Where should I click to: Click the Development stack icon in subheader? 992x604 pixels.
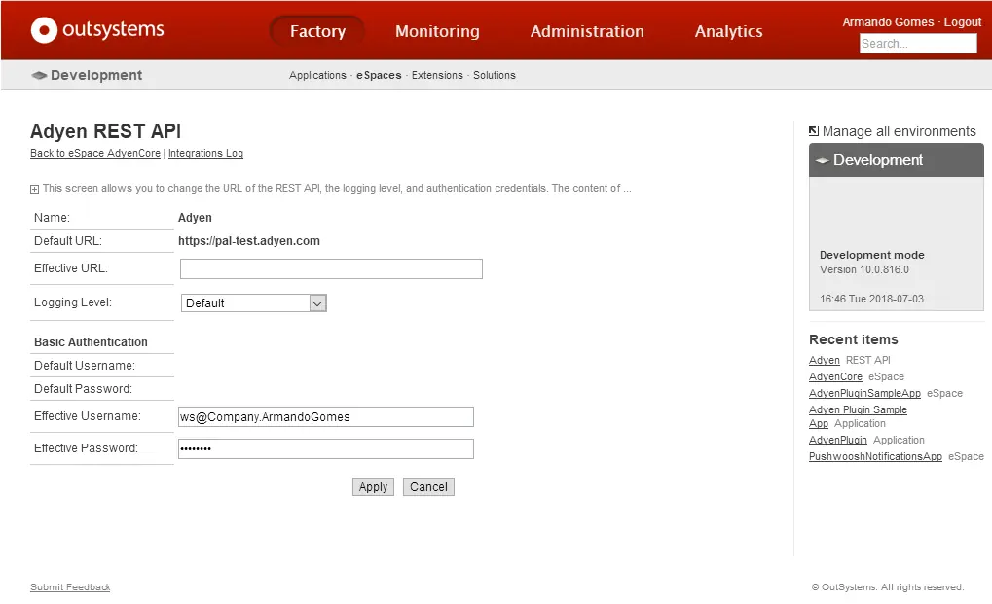(x=39, y=75)
